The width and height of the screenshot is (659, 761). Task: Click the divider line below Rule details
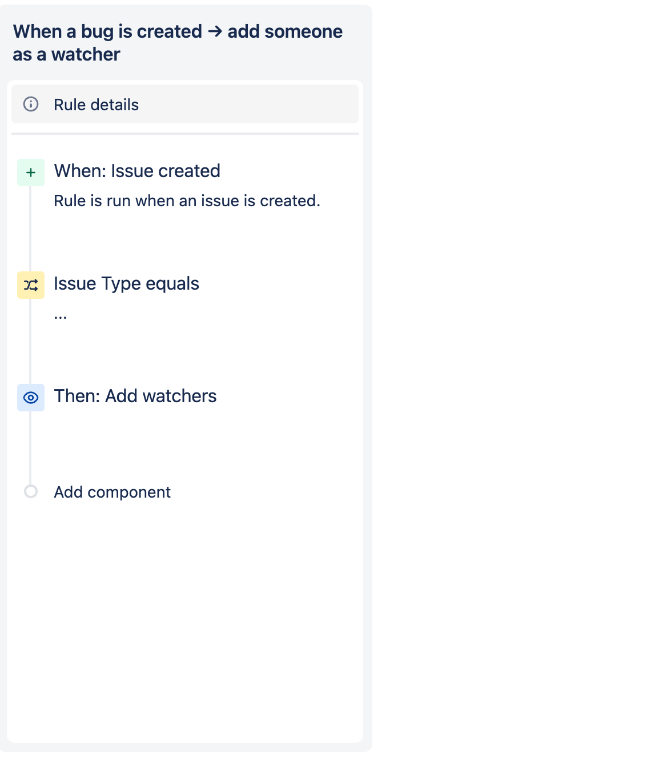point(185,134)
